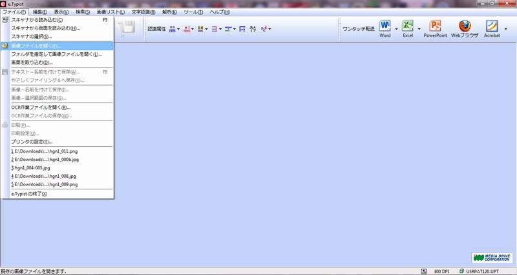Click the flag language recognition attribute icon
517x275 pixels.
(x=187, y=29)
